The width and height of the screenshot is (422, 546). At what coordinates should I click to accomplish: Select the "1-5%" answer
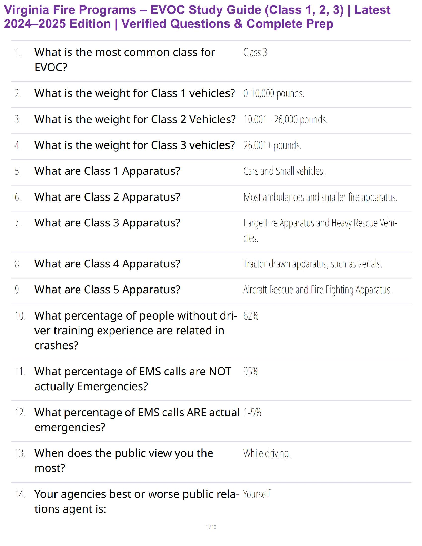[252, 412]
